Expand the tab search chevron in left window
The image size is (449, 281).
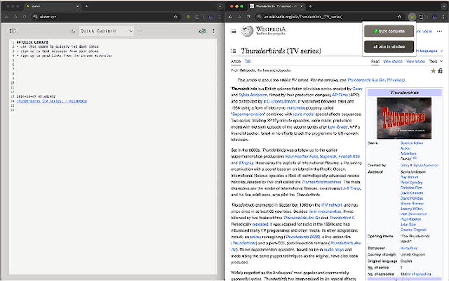point(220,6)
